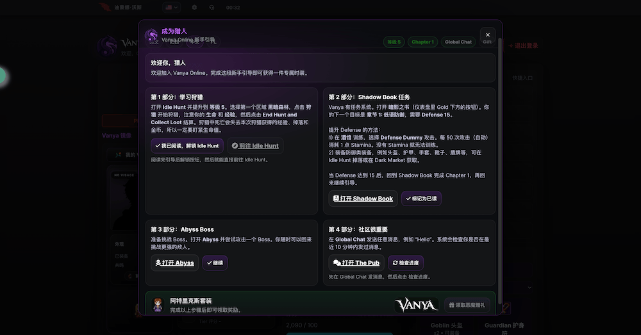Click 检查进度 refresh progress button
This screenshot has height=335, width=641.
pyautogui.click(x=406, y=263)
